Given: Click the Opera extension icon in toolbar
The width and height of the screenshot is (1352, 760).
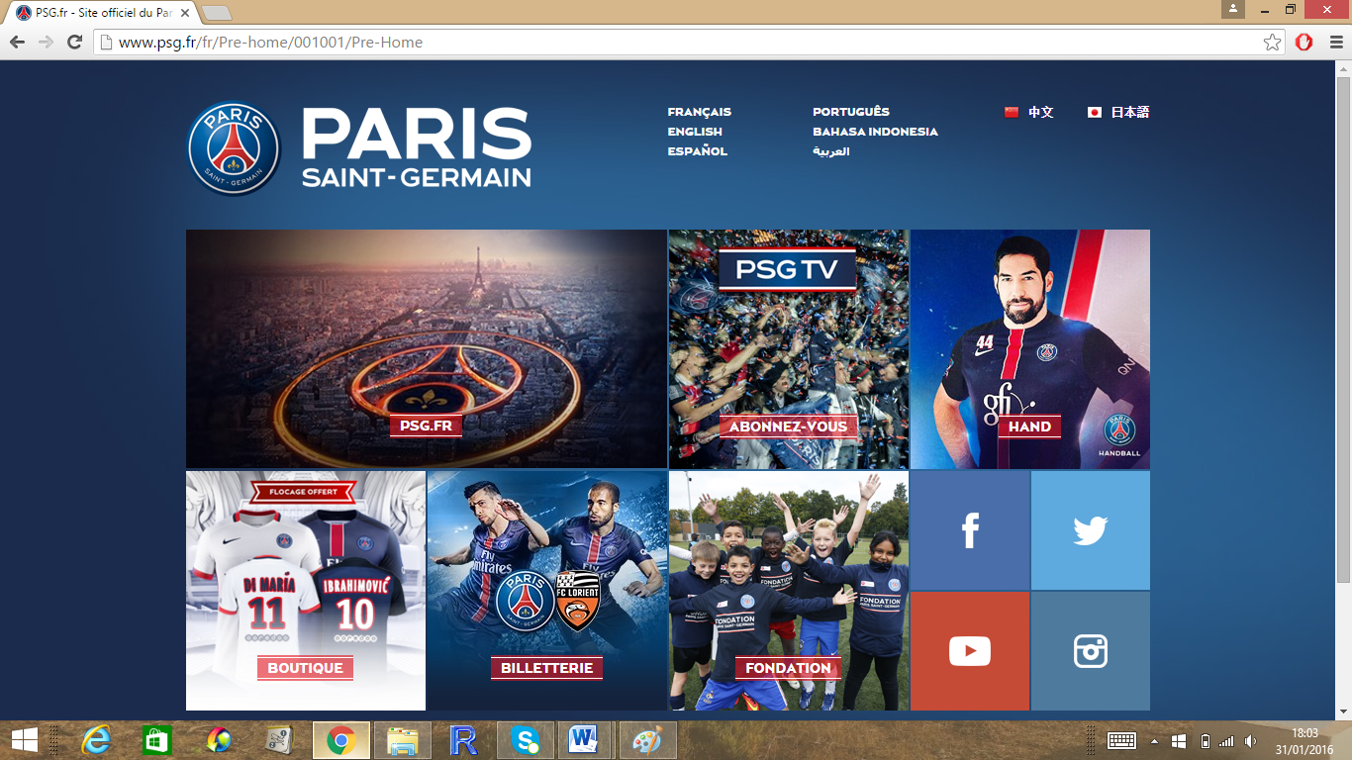Looking at the screenshot, I should [x=1304, y=43].
